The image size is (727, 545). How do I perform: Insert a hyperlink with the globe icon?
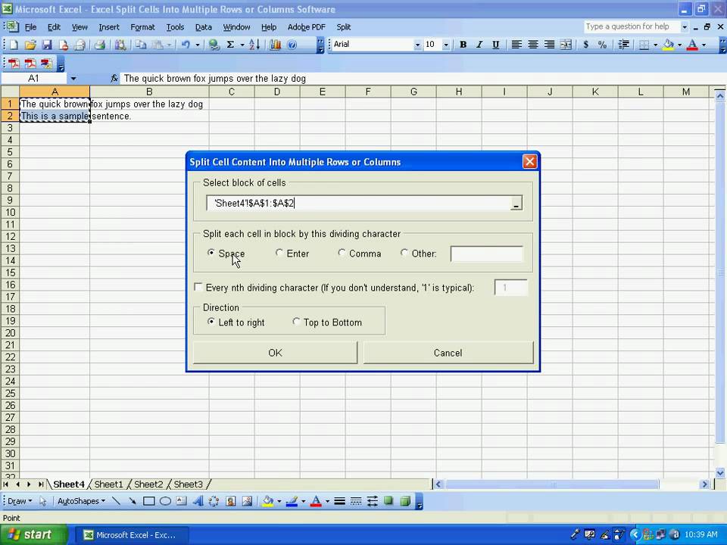(x=214, y=45)
